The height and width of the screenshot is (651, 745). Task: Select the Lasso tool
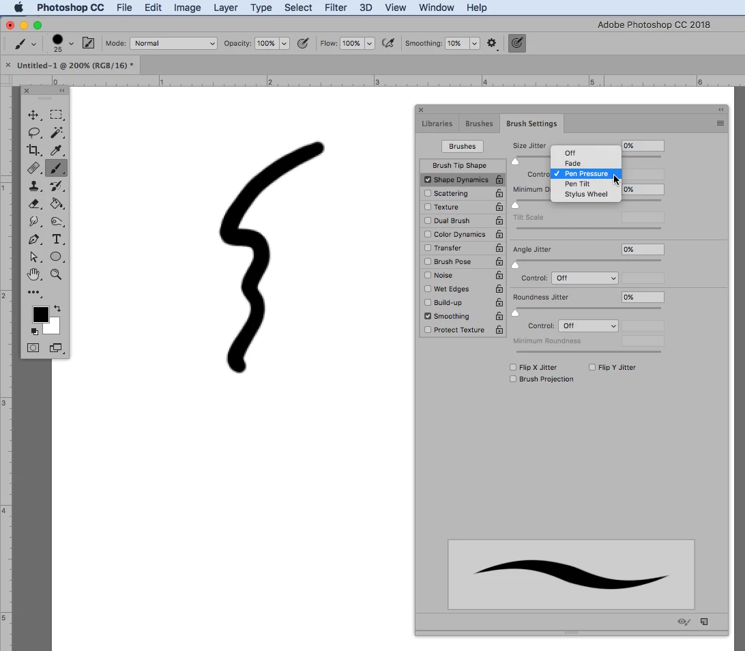33,132
